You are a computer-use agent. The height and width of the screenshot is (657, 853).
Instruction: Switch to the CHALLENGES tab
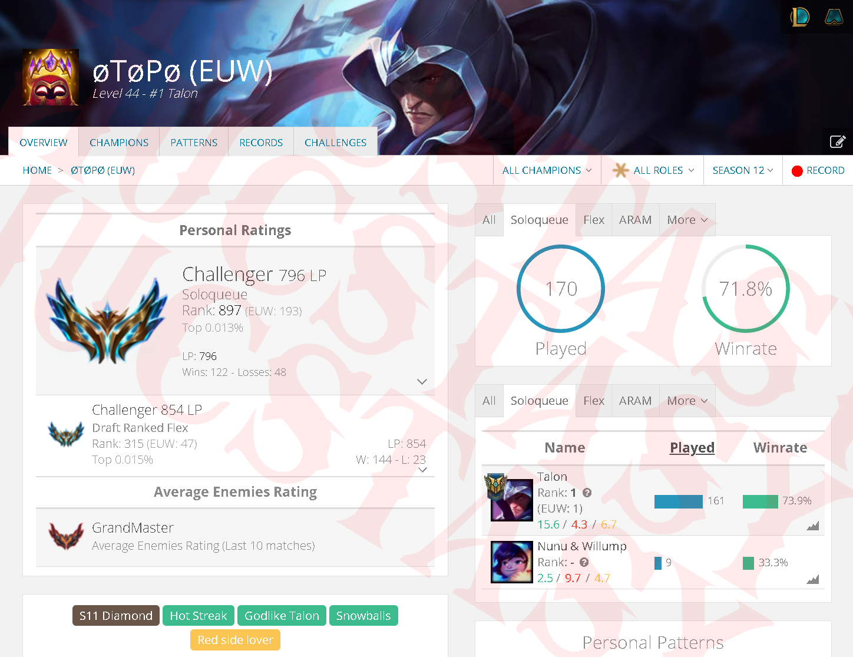335,143
